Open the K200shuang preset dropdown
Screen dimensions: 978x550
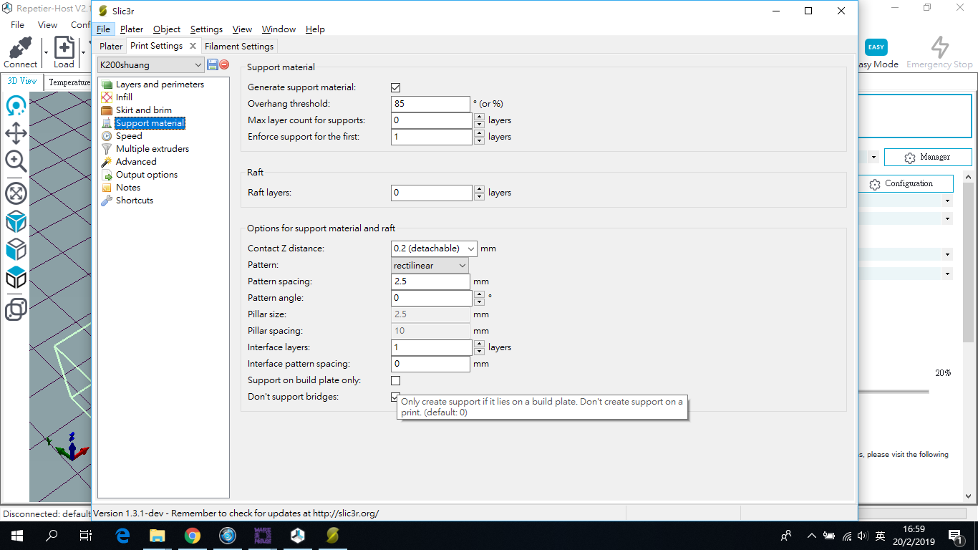(151, 64)
